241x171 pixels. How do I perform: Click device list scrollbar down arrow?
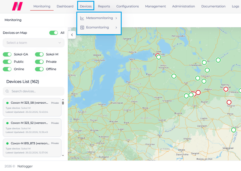(63, 155)
